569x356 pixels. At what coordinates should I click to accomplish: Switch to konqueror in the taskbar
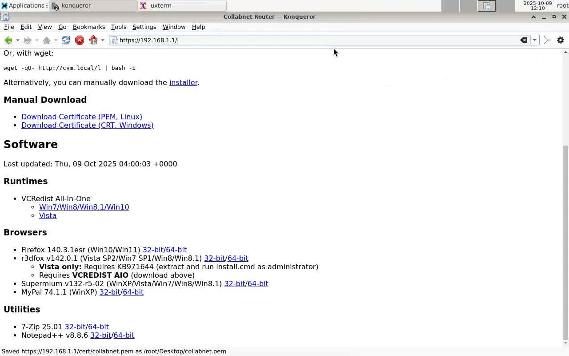(94, 5)
